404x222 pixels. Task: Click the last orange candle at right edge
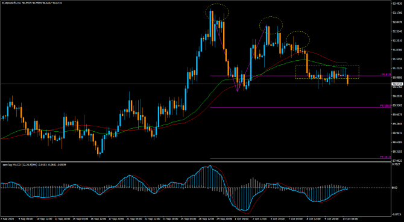point(347,80)
